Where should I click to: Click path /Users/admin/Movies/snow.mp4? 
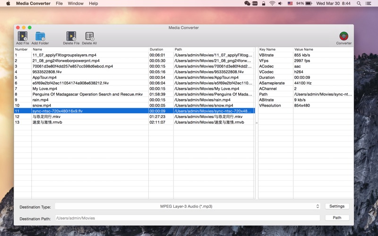[204, 105]
